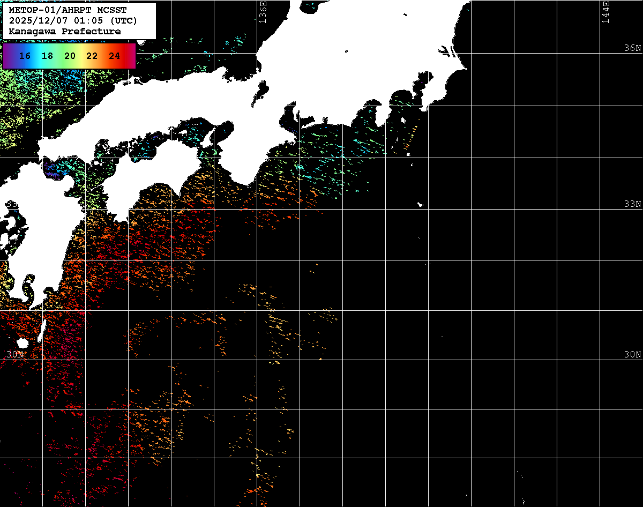The height and width of the screenshot is (507, 643).
Task: Click the Kanagawa Prefecture label
Action: 65,32
